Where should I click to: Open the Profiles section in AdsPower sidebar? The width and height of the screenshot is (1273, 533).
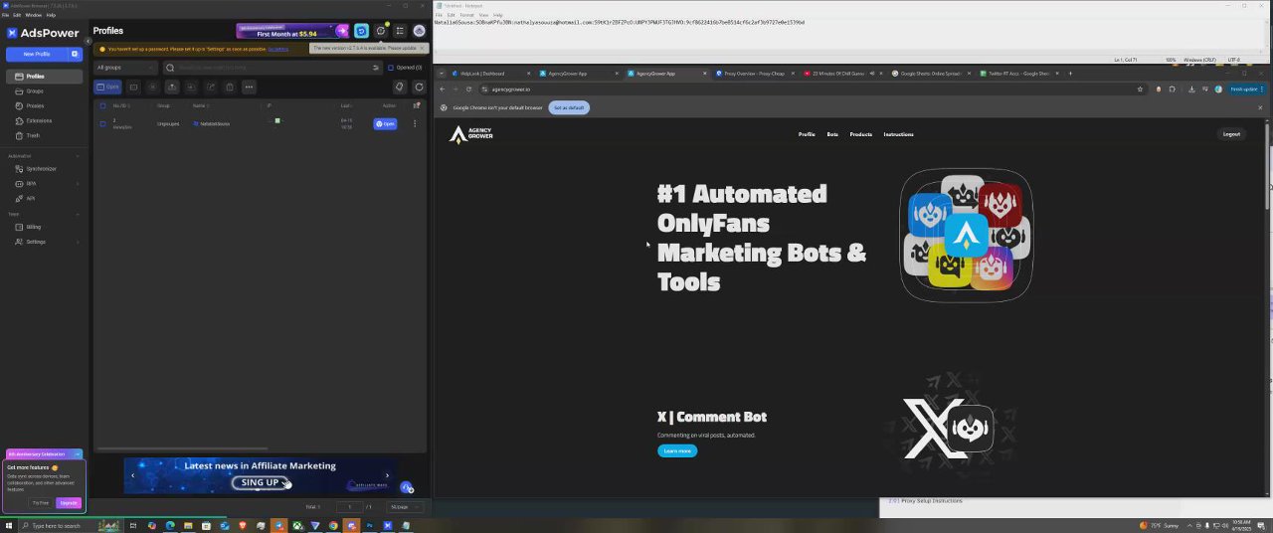point(44,77)
